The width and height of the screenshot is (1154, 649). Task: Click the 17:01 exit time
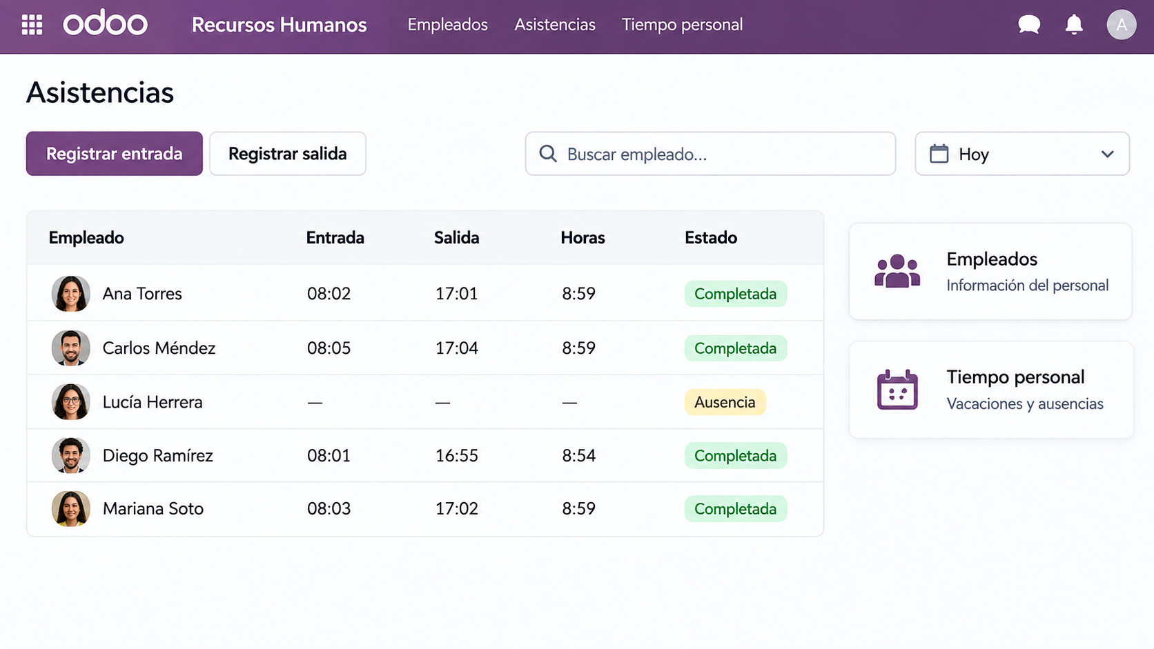(456, 294)
